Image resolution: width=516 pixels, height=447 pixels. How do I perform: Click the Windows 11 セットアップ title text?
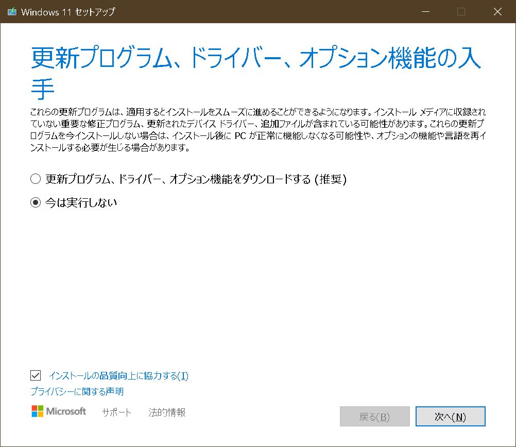(68, 12)
